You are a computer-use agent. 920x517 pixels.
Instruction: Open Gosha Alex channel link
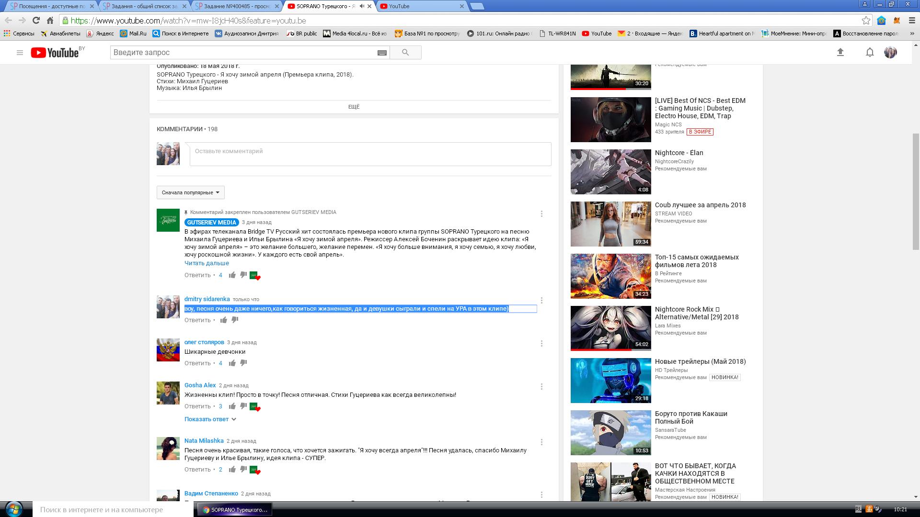click(200, 385)
